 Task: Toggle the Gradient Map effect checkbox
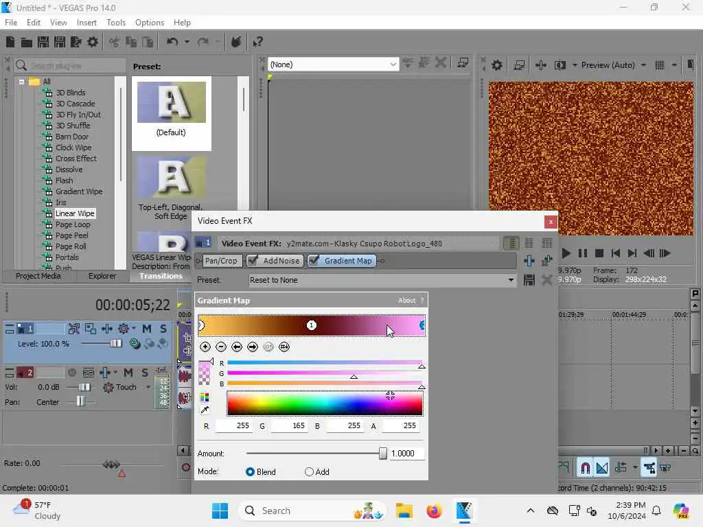pyautogui.click(x=314, y=260)
